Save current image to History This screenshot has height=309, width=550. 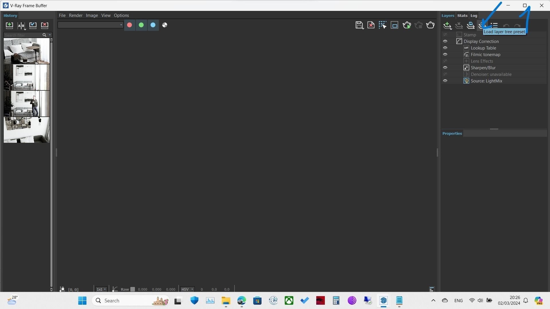9,25
